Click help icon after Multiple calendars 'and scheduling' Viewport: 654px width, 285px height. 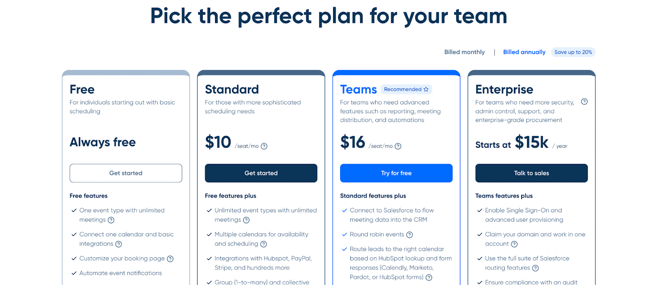pyautogui.click(x=264, y=244)
